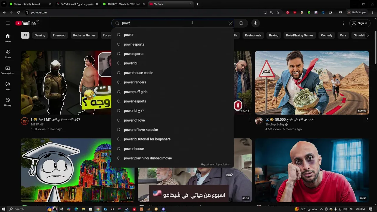Choose 'power bi tutorial for beginners'
The image size is (377, 212).
(x=173, y=139)
